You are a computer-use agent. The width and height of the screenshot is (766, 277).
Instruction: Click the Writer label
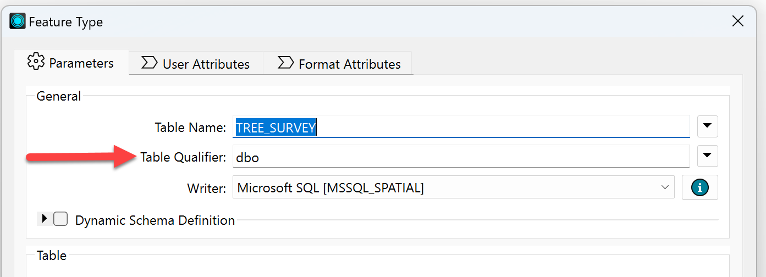(x=207, y=189)
